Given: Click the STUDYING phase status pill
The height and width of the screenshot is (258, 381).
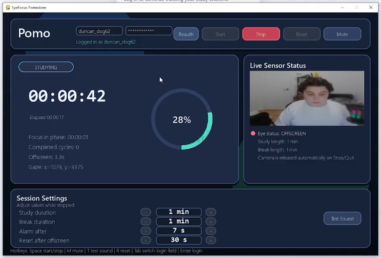Looking at the screenshot, I should [x=46, y=67].
